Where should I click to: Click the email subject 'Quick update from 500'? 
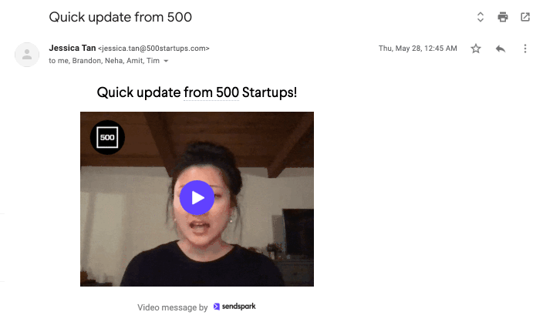click(x=120, y=17)
